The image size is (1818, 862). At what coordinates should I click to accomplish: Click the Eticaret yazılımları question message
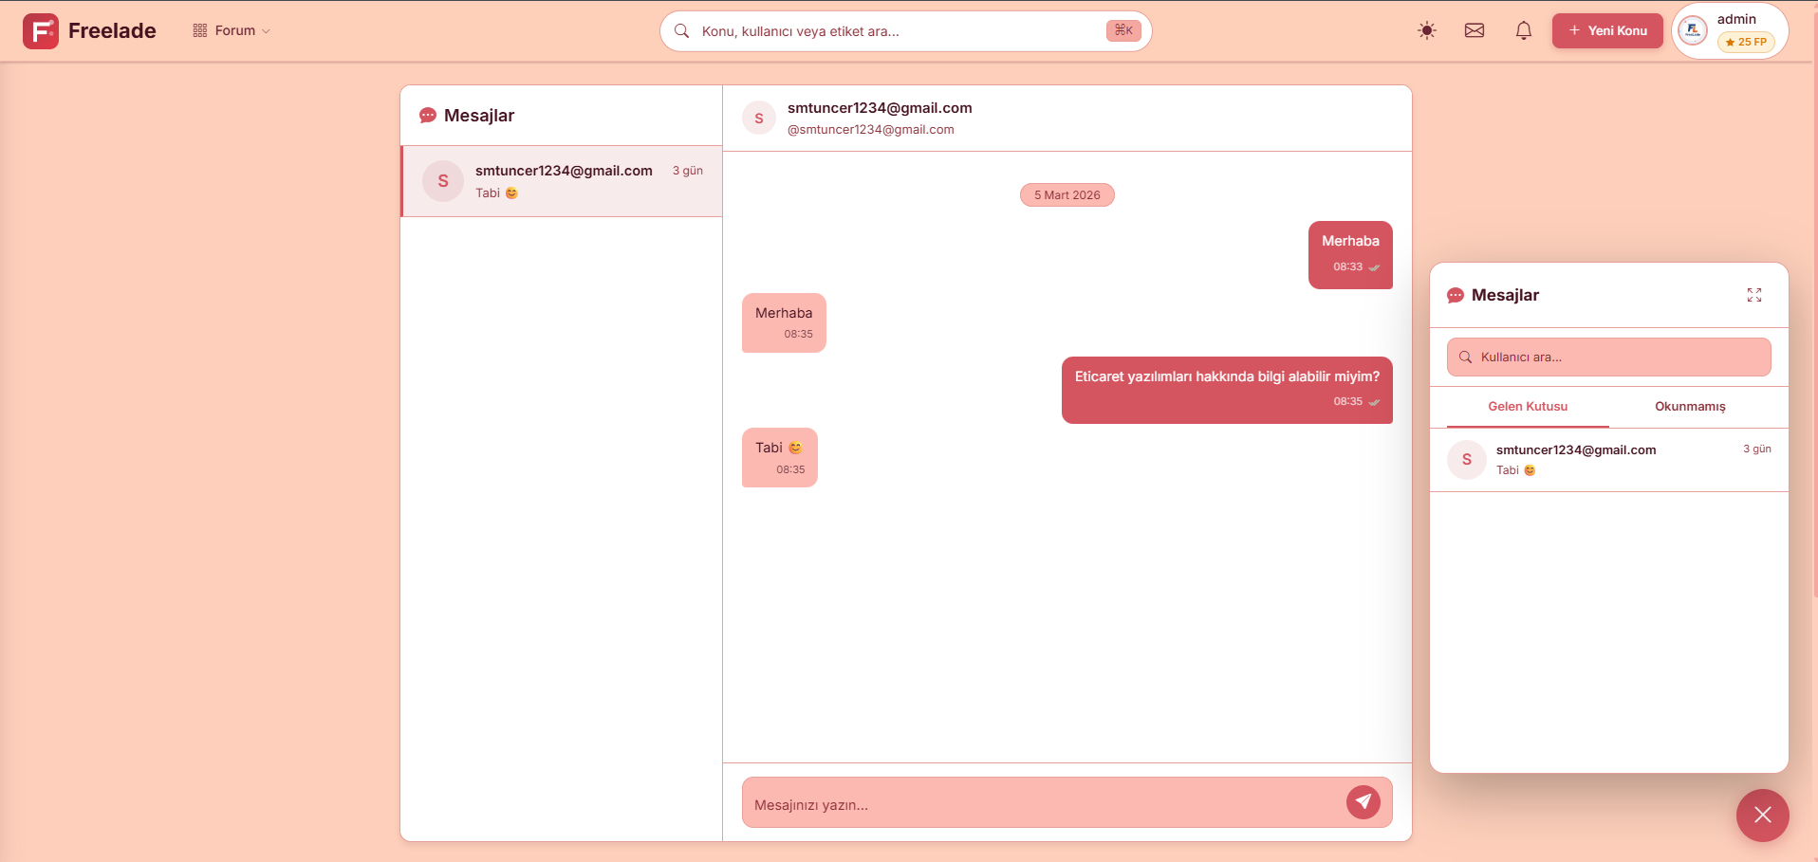1227,390
